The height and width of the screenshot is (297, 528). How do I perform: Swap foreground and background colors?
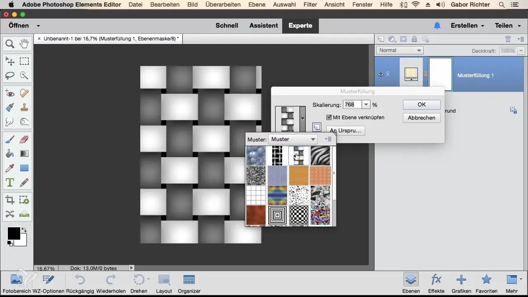pyautogui.click(x=24, y=230)
